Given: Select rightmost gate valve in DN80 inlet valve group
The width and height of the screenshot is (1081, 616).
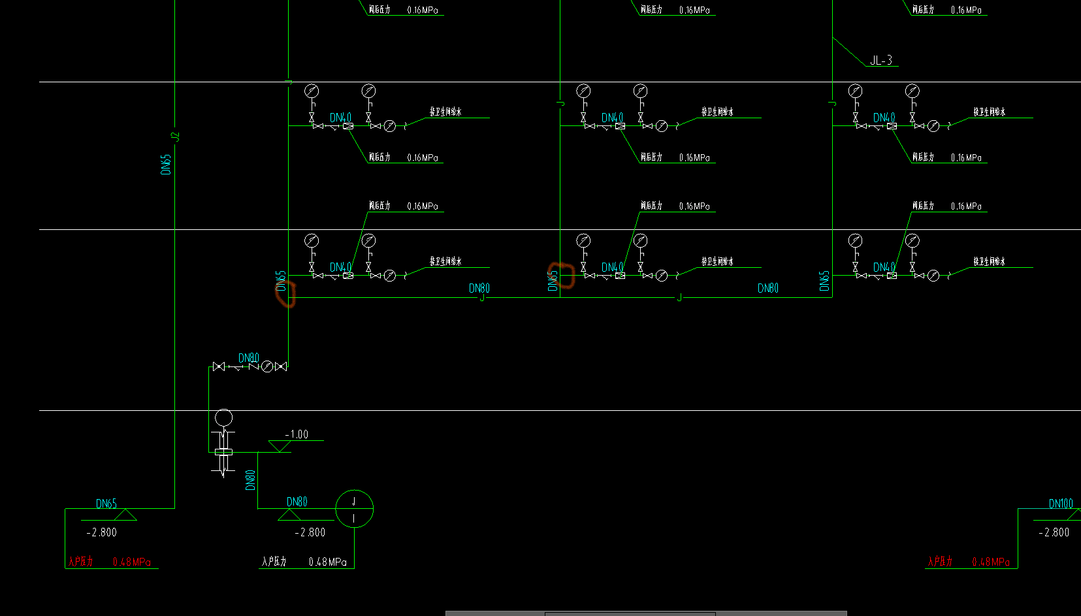Looking at the screenshot, I should pyautogui.click(x=282, y=366).
